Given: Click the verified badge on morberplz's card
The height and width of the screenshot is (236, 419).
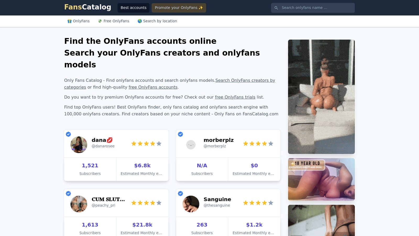Looking at the screenshot, I should pyautogui.click(x=180, y=134).
